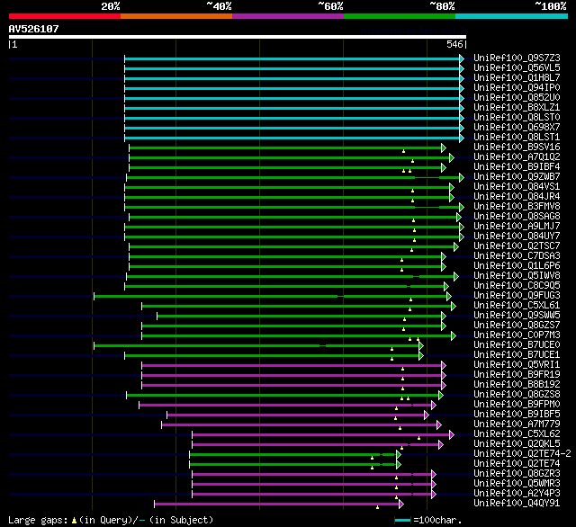The width and height of the screenshot is (576, 527).
Task: Click the arrowhead ending the UniRef100_Q9S7Z3 alignment
Action: tap(462, 58)
